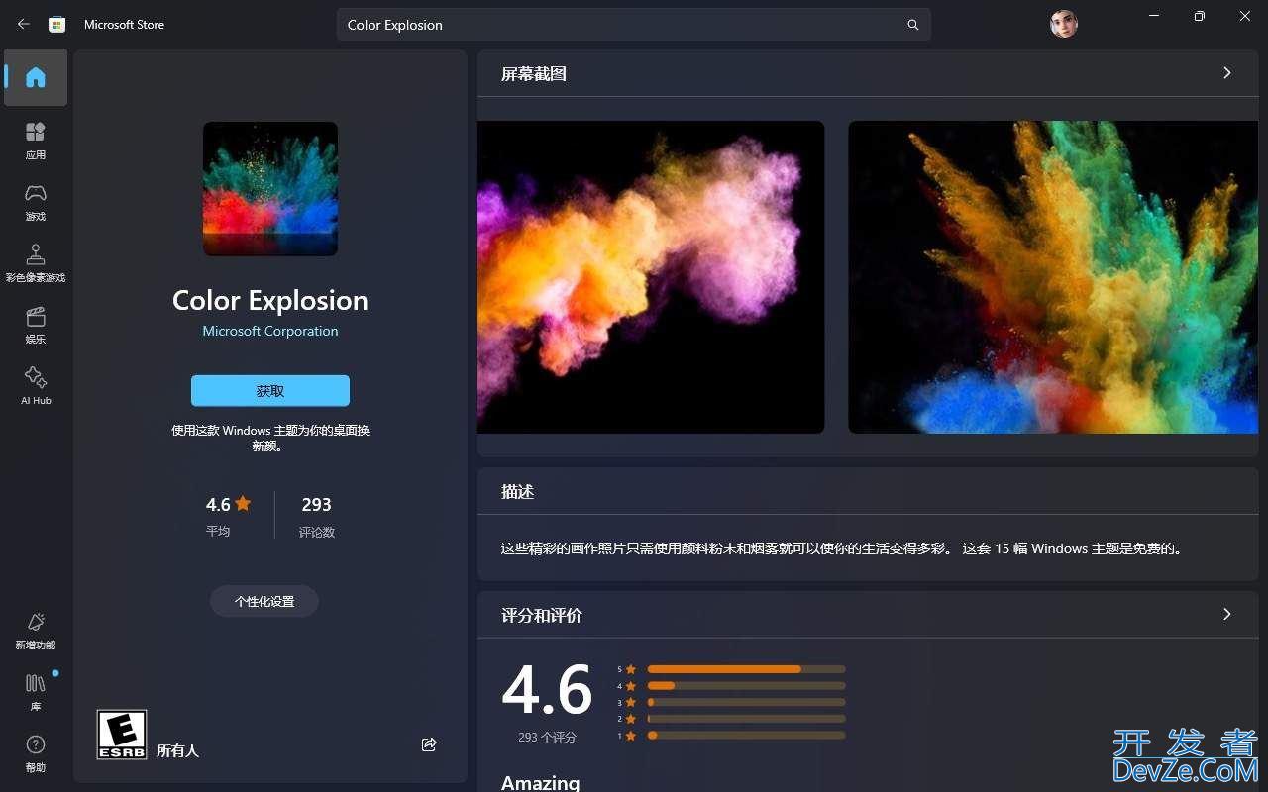Click the 293 个评分 text
Viewport: 1268px width, 792px height.
(x=547, y=738)
